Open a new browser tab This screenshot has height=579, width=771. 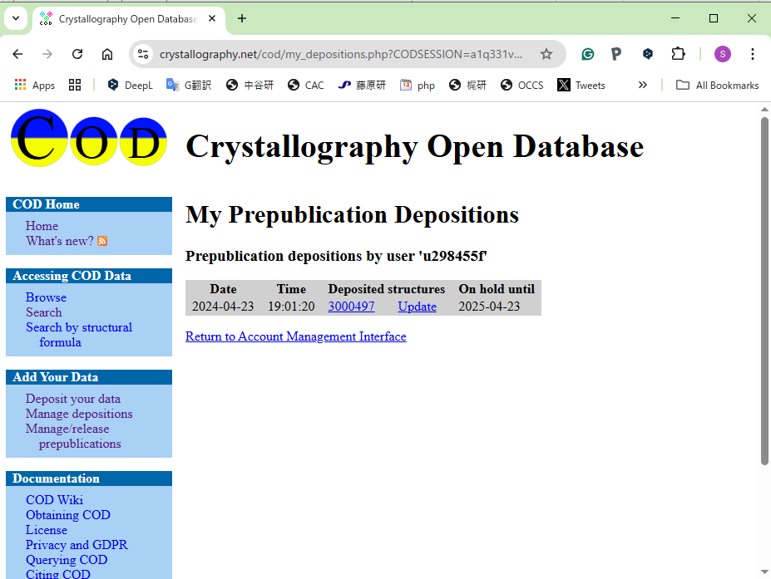click(242, 18)
